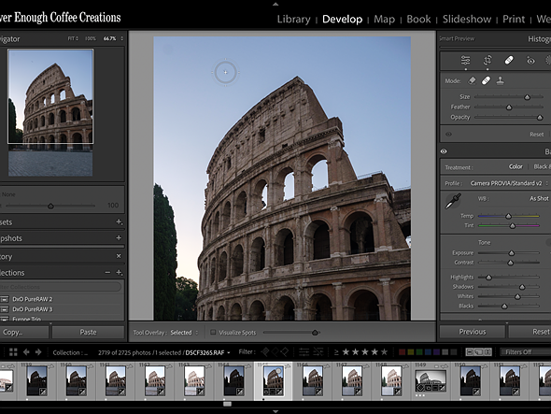Enable Visualize Spots checkbox
Image resolution: width=551 pixels, height=414 pixels.
coord(213,332)
